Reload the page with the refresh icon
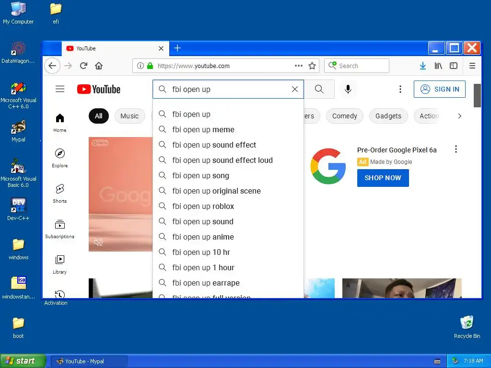 83,66
